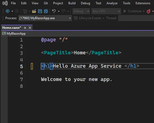Click the "/" route string on line 1
Screen dimensions: 154x123
click(x=63, y=40)
